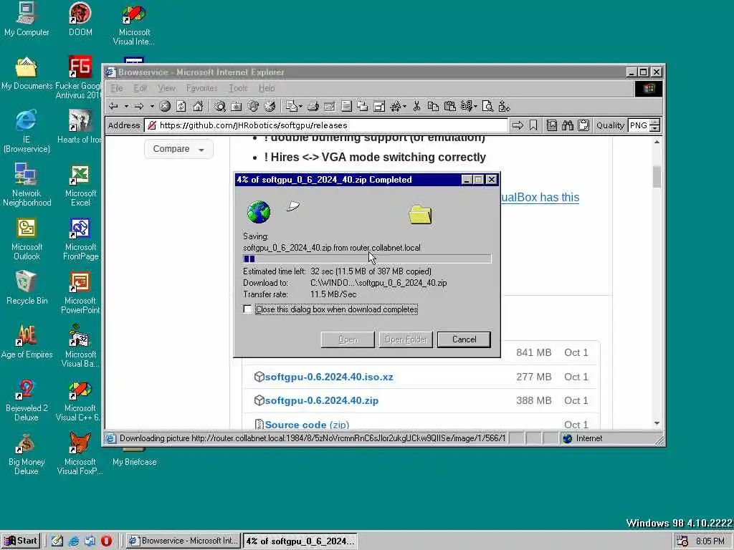Click the Source code (zip) link
The image size is (734, 550).
coord(307,425)
